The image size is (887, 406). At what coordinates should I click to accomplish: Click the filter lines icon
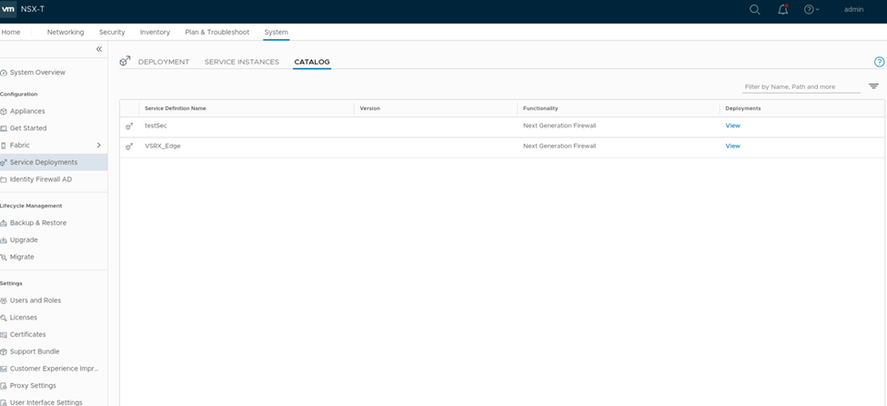(x=874, y=86)
